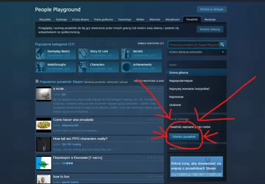
Task: Open the Prace graficzne tab
Action: (x=103, y=20)
